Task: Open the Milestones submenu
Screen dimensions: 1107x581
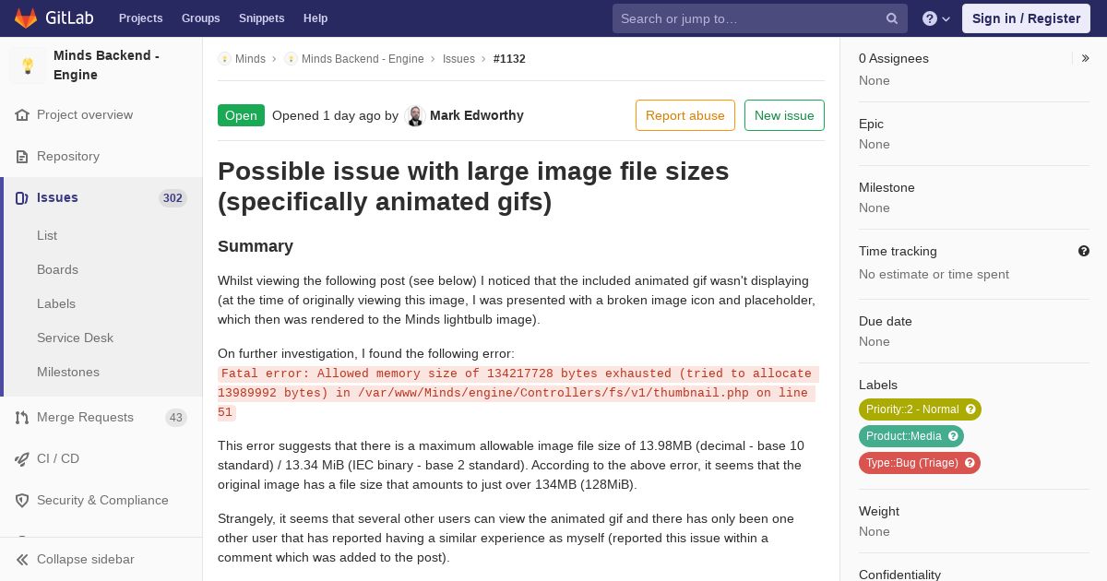Action: tap(68, 373)
